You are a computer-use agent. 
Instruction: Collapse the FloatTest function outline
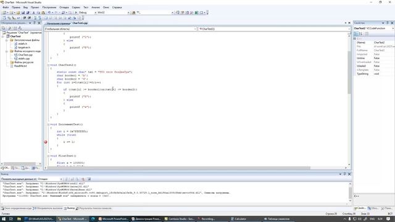pyautogui.click(x=48, y=156)
